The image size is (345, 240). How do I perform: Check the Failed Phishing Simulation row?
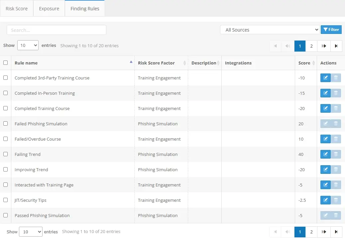[x=5, y=124]
